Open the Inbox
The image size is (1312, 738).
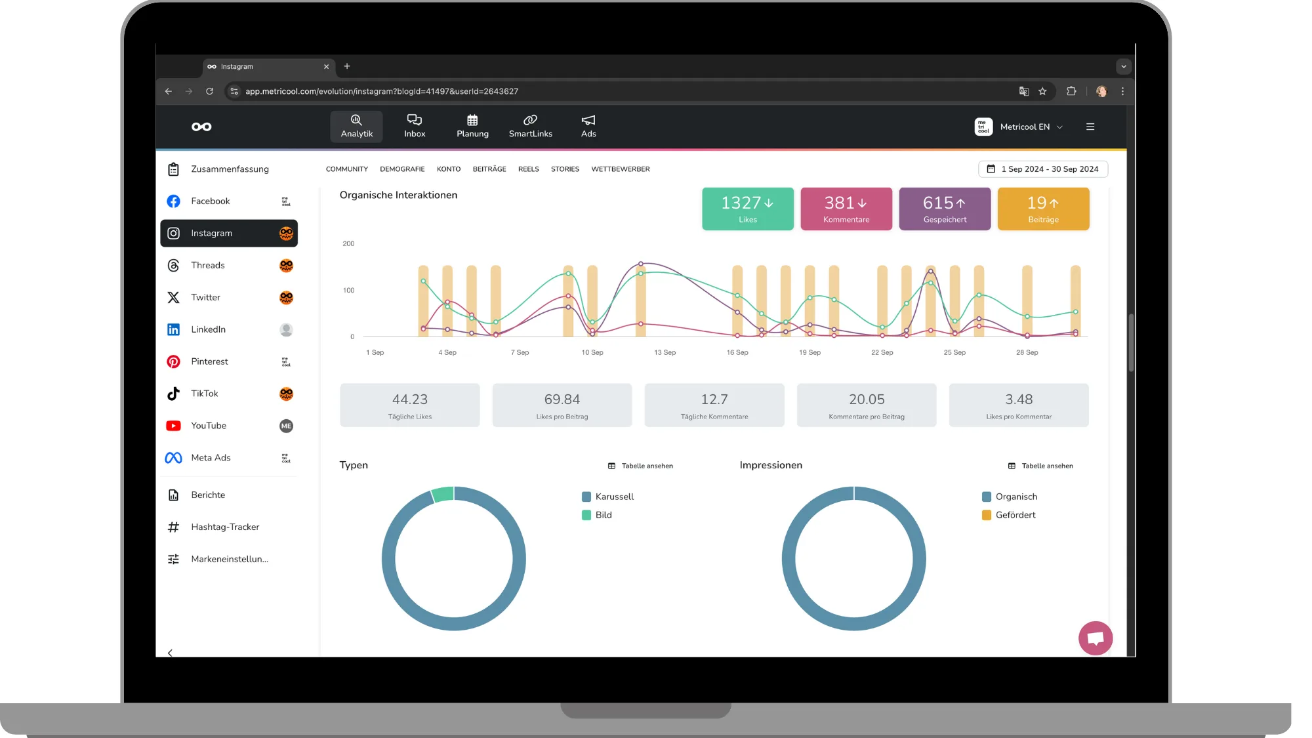pos(414,127)
